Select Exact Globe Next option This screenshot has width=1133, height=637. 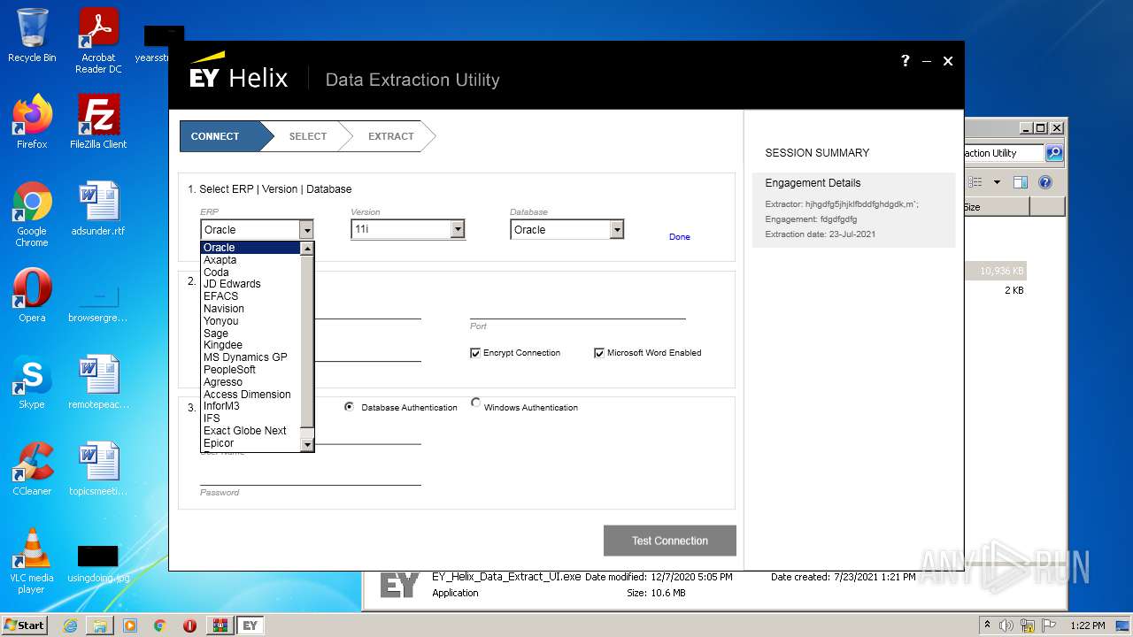(250, 431)
